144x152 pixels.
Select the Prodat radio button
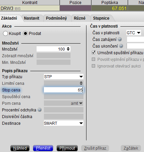(25, 33)
